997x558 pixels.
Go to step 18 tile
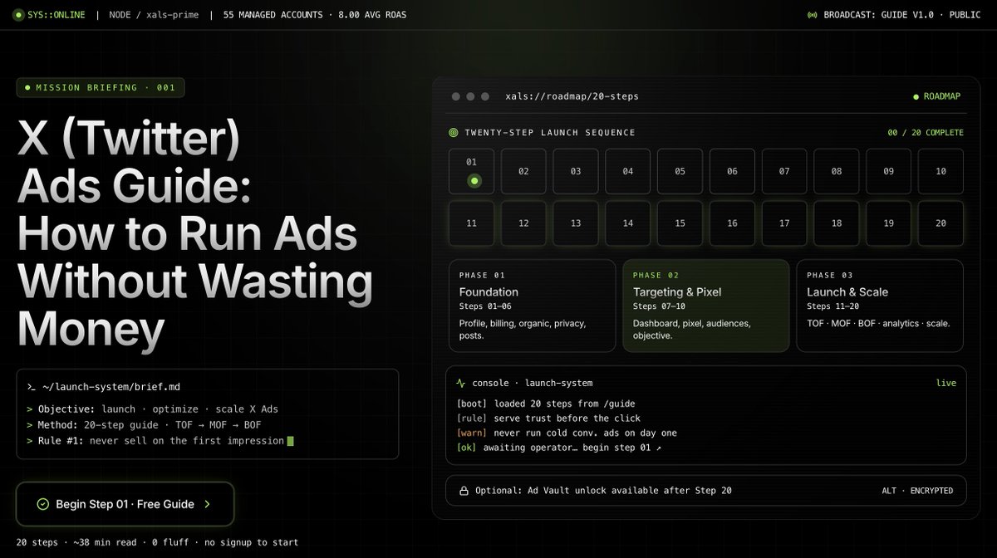click(x=837, y=223)
